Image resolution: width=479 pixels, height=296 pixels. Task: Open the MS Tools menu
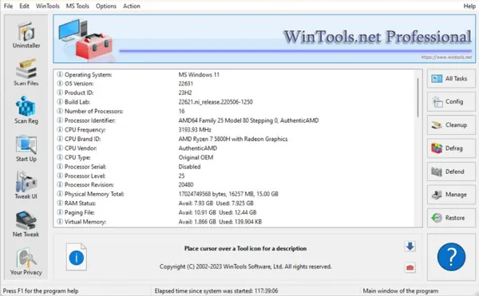tap(77, 6)
